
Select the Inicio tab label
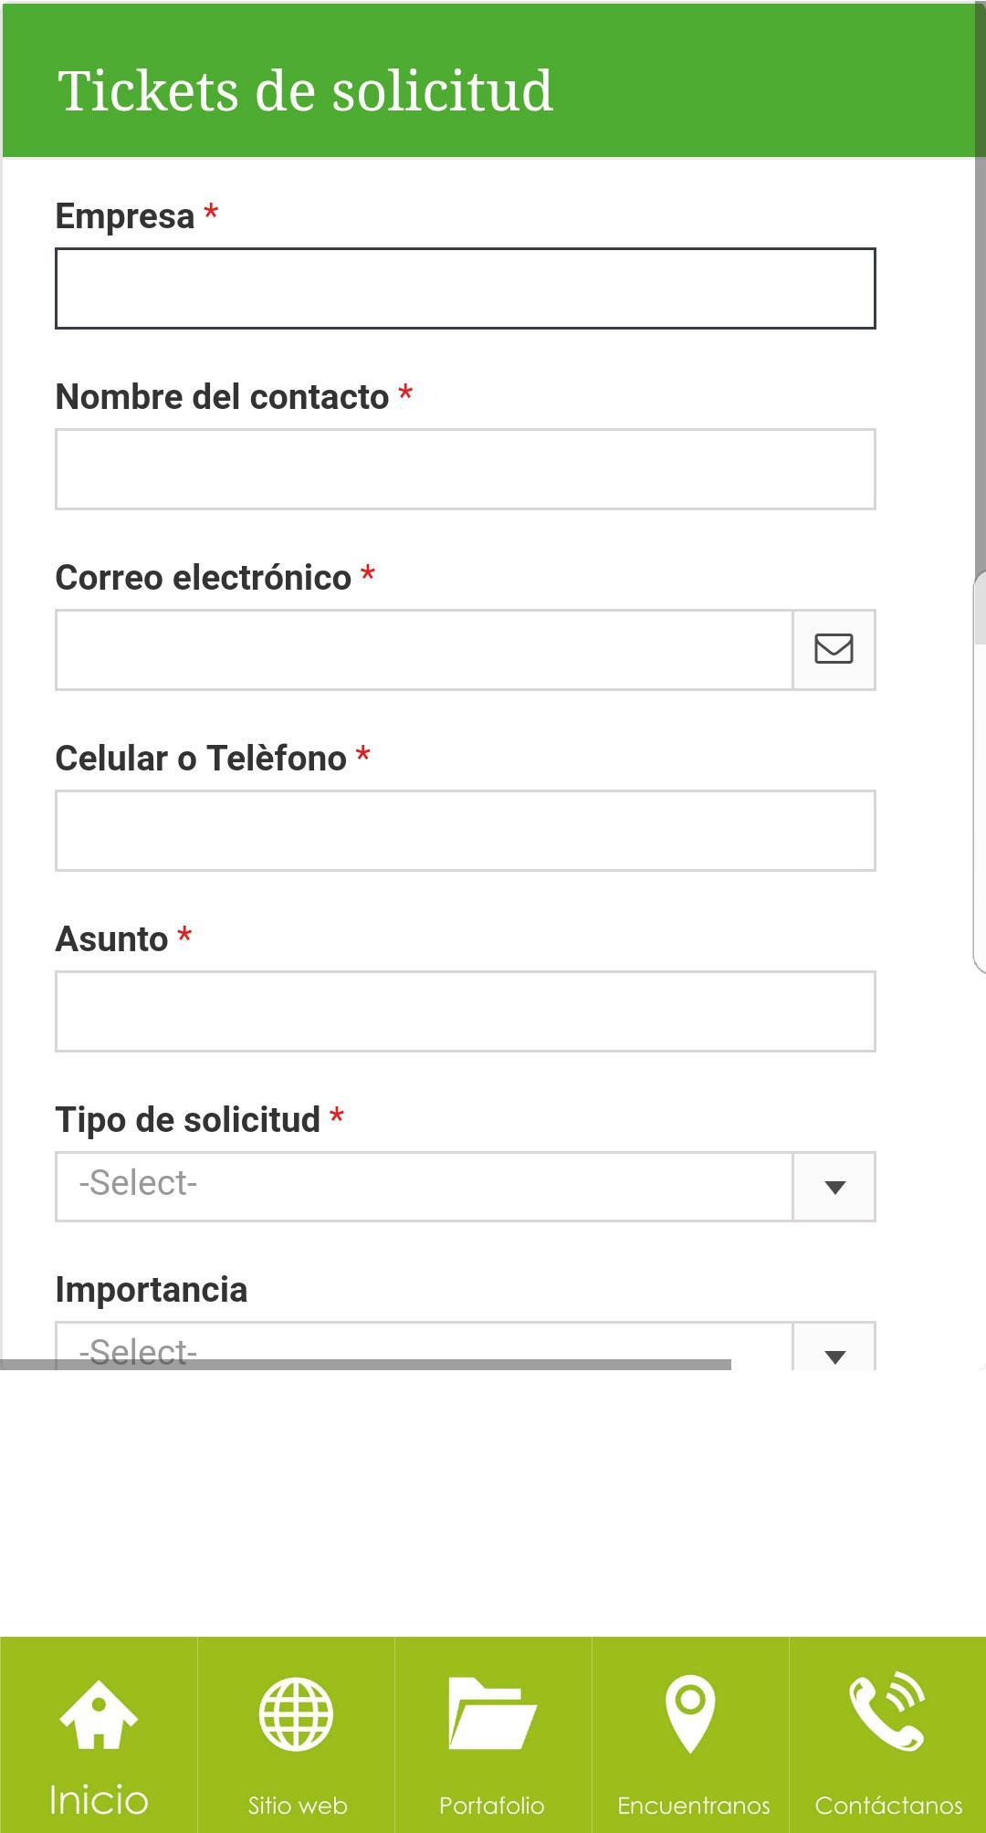(x=99, y=1800)
